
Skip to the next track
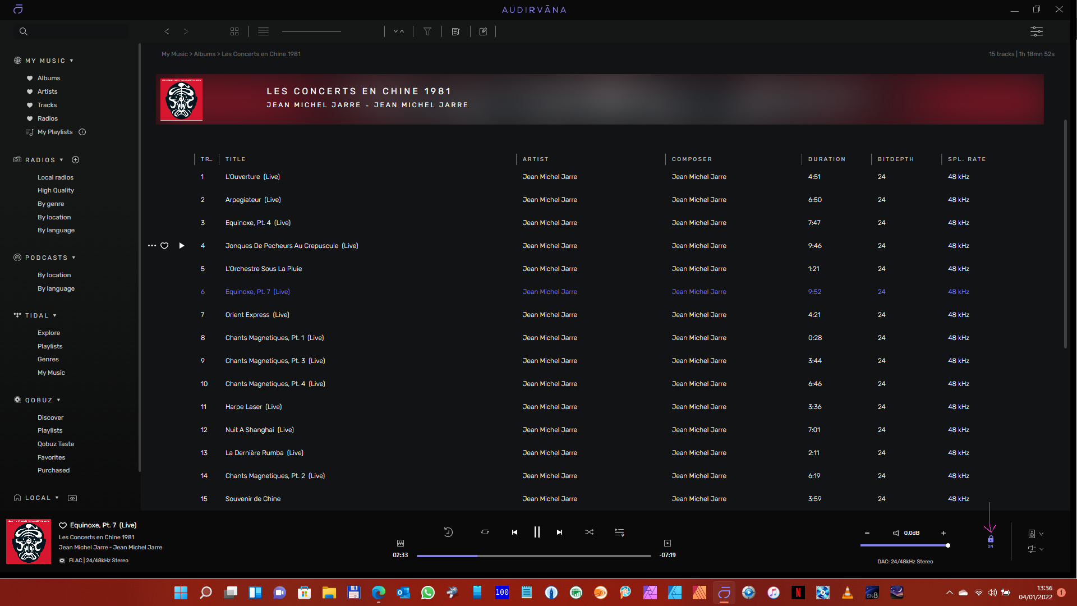pos(559,532)
